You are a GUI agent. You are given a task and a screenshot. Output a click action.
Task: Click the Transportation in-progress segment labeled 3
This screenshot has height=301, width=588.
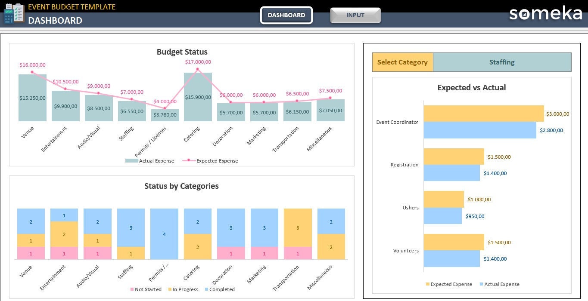(298, 227)
